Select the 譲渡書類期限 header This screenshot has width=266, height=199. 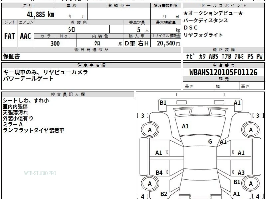(x=166, y=5)
